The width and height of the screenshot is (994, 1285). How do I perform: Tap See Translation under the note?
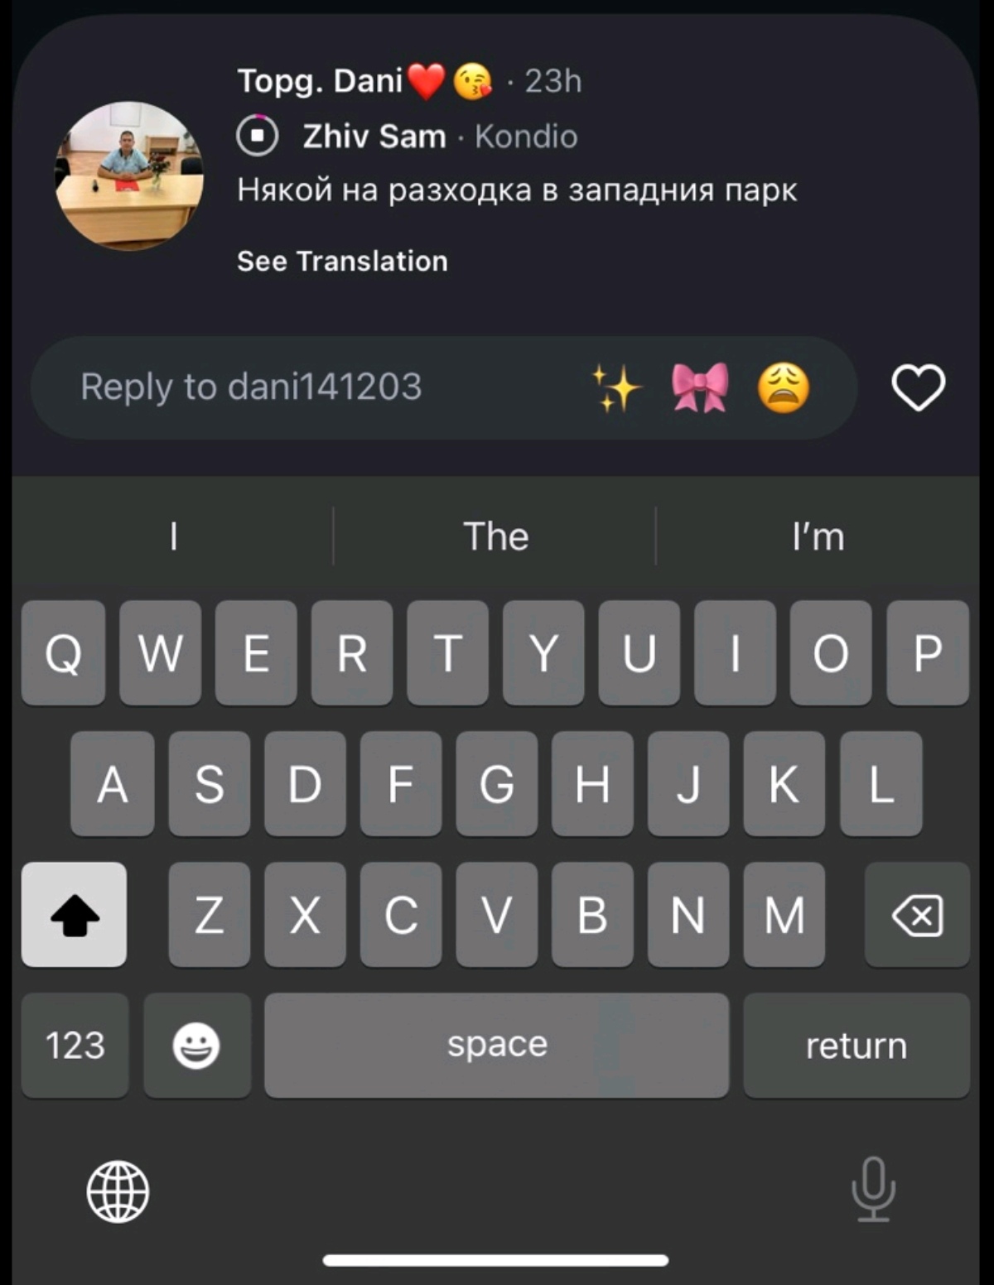tap(342, 262)
